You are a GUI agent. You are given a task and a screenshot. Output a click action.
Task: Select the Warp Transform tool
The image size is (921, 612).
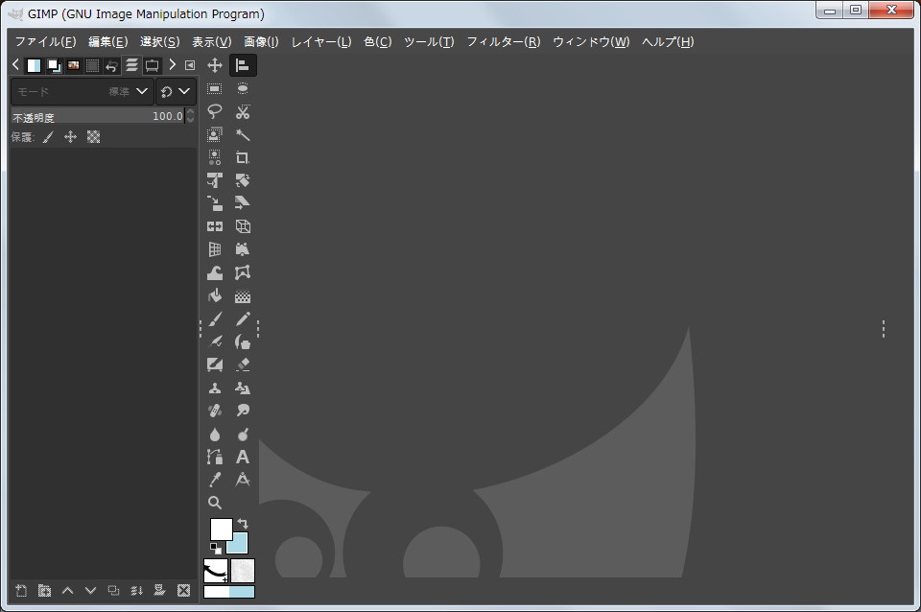[215, 272]
